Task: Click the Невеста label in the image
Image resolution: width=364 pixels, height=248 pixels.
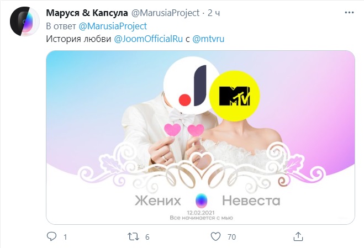Action: pos(251,200)
